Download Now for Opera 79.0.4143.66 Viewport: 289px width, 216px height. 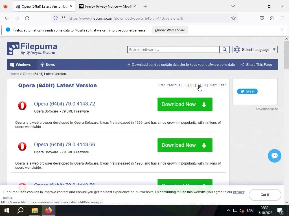coord(185,145)
